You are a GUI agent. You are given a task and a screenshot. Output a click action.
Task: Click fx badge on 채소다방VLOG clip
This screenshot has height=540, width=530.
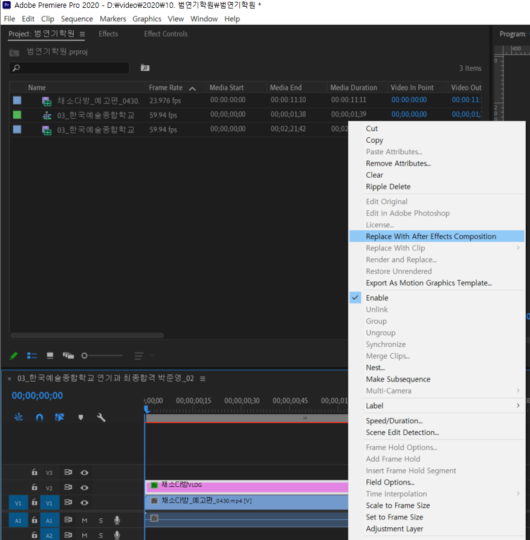(154, 485)
